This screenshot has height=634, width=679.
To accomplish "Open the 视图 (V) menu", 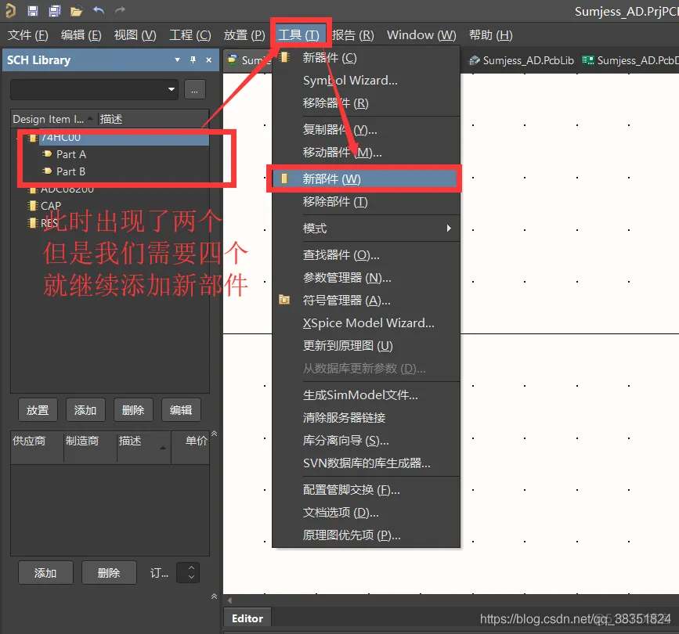I will coord(135,35).
